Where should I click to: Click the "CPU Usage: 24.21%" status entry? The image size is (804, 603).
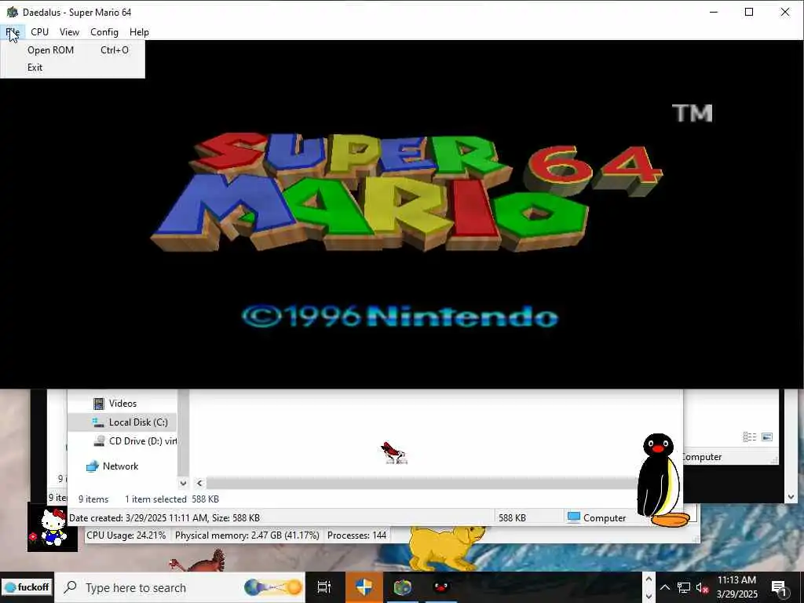pos(126,535)
